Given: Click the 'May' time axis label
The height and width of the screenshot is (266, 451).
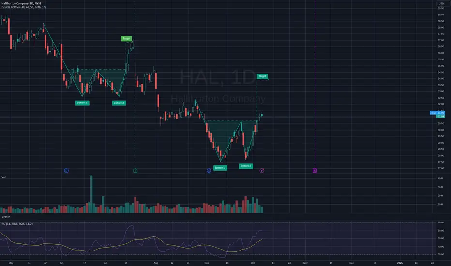Looking at the screenshot, I should pos(11,263).
